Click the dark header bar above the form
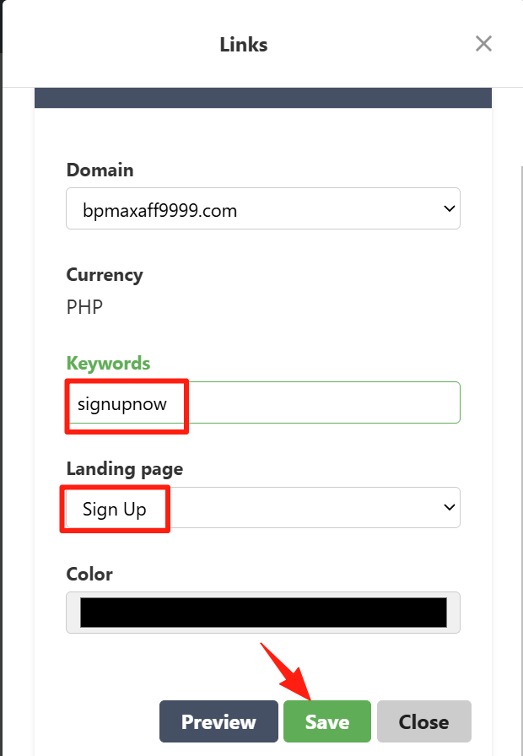Image resolution: width=523 pixels, height=756 pixels. click(x=262, y=98)
